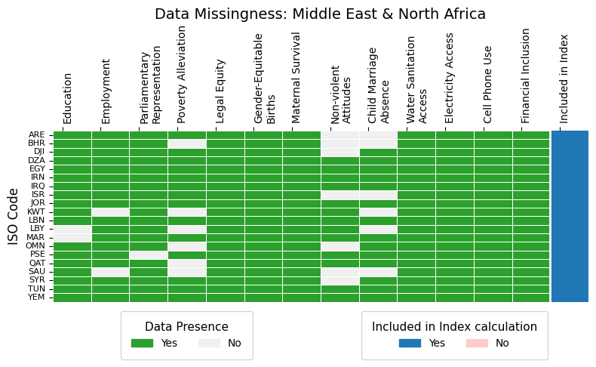Select the 'Maternal Survival' column label

point(296,77)
